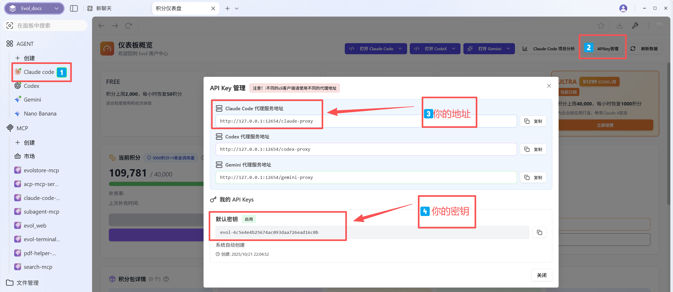Click the wrench tools icon
This screenshot has height=292, width=673.
pyautogui.click(x=635, y=26)
